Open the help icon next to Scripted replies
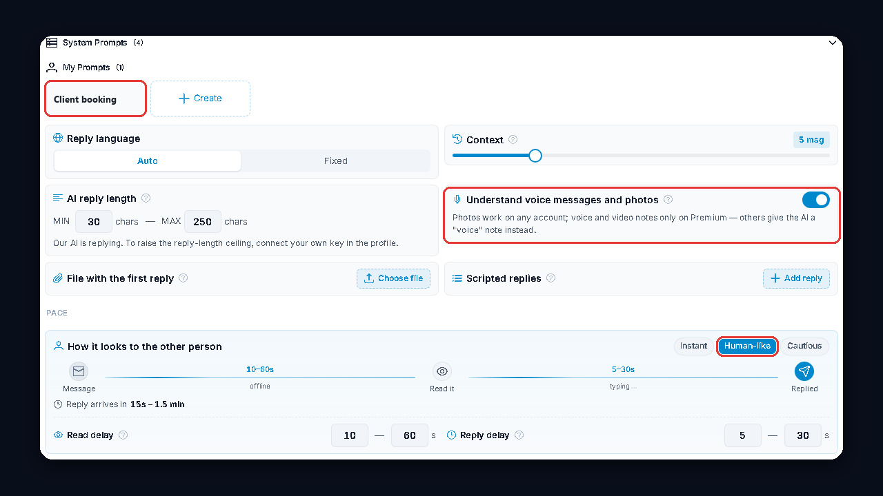 pos(550,278)
